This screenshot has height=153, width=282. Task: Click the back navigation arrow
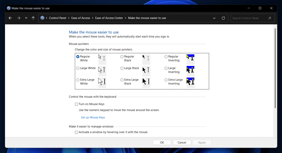(x=10, y=18)
